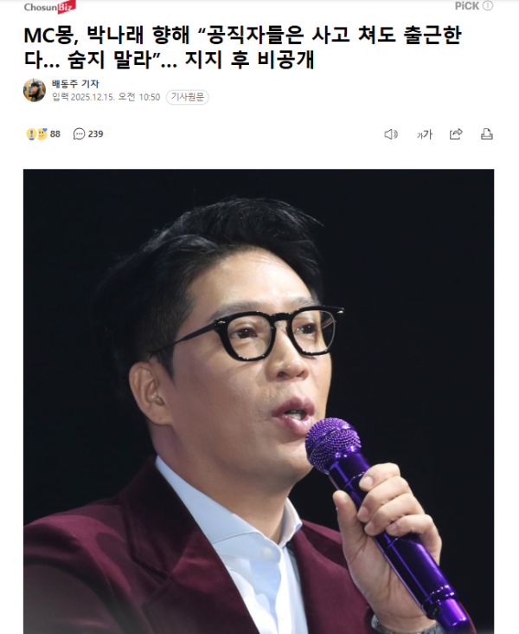This screenshot has height=634, width=519.
Task: Select the MC몽 article headline
Action: 242,47
